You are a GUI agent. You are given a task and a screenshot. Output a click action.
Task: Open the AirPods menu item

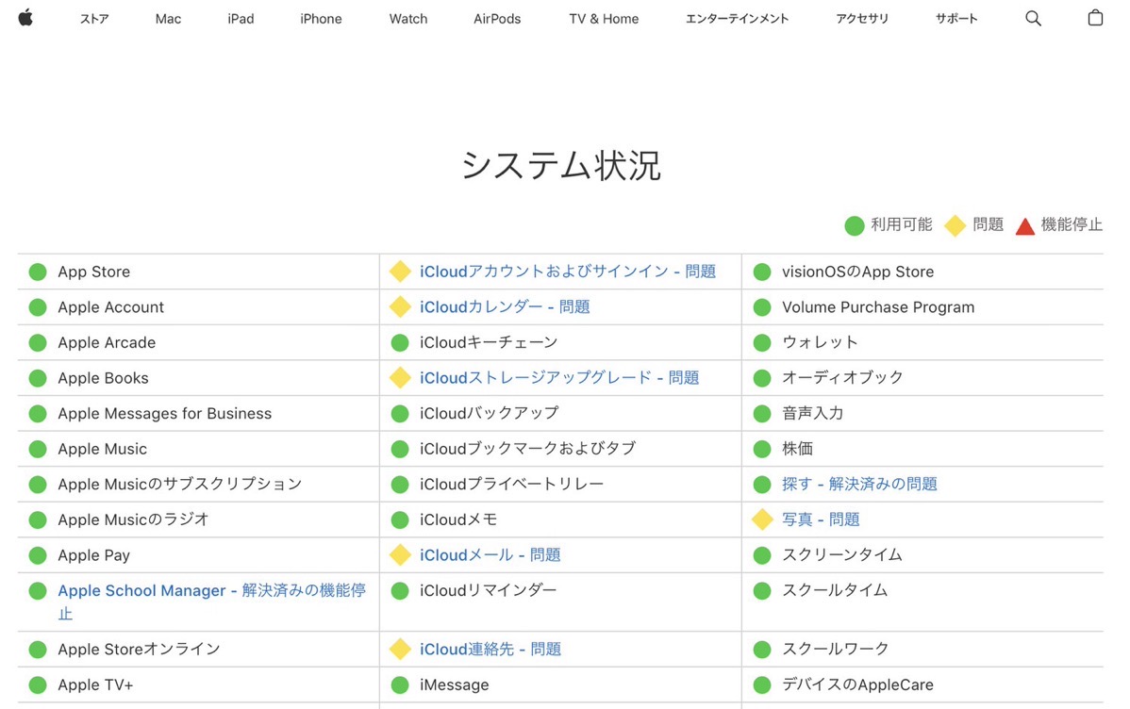click(496, 19)
